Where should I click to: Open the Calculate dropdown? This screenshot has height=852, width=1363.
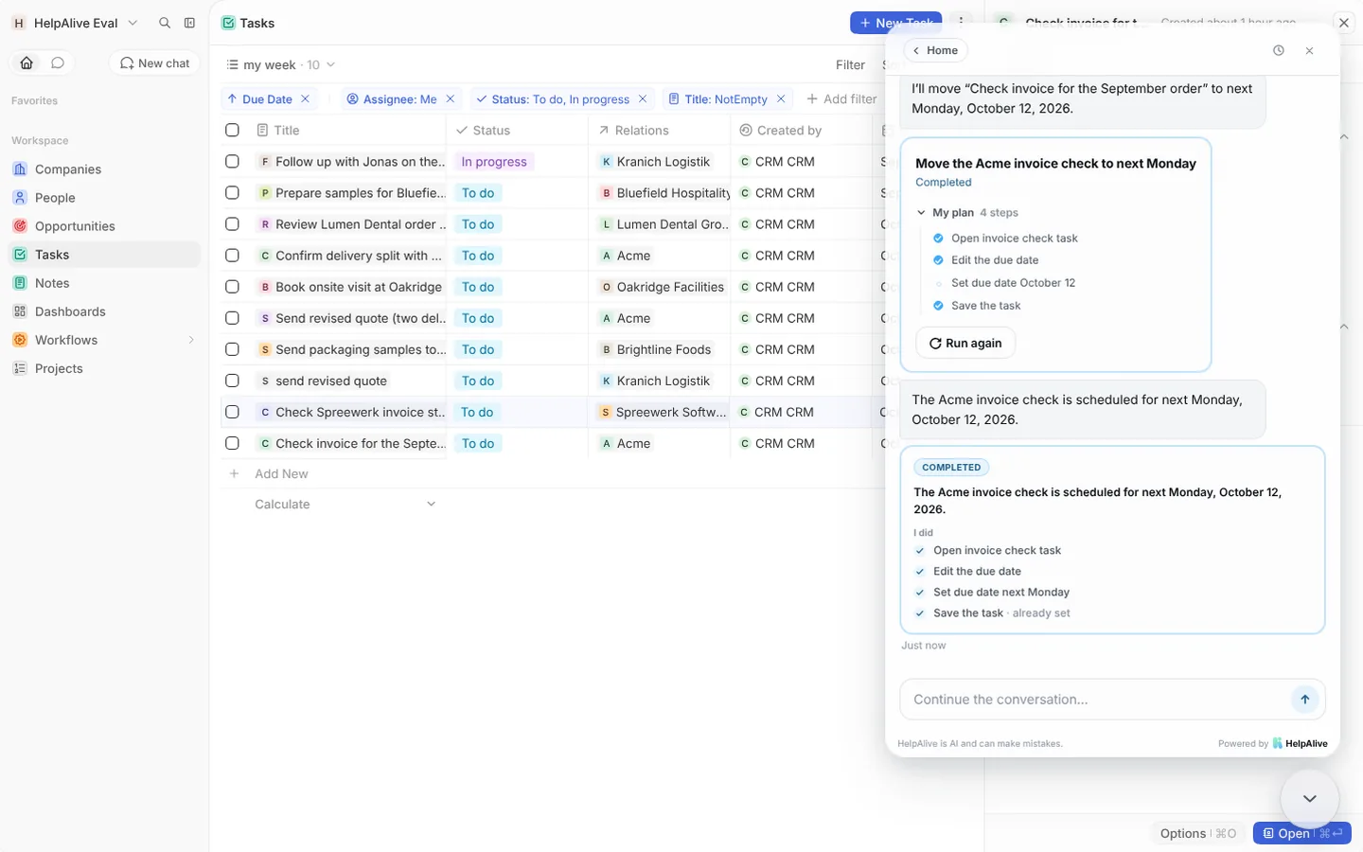(345, 504)
